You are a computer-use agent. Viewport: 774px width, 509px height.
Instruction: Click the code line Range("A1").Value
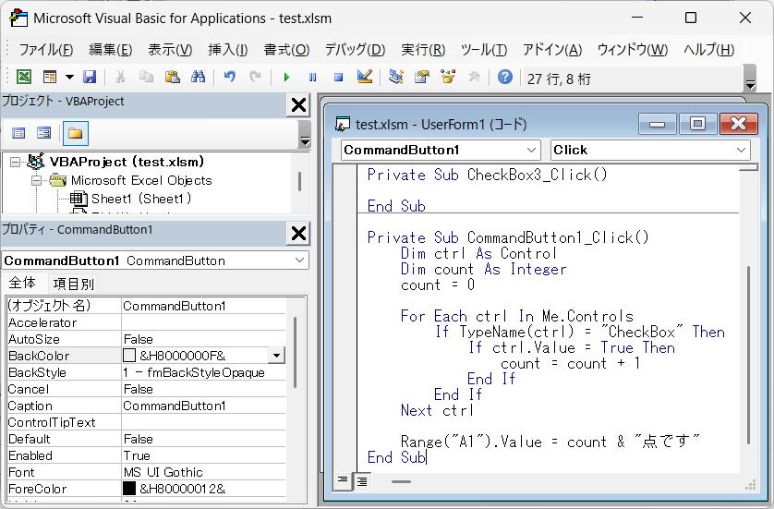coord(550,442)
